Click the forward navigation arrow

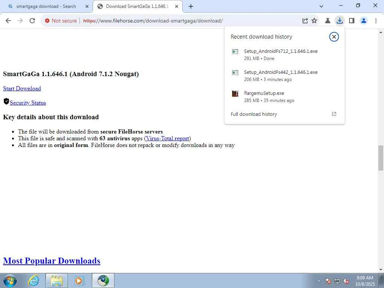coord(20,21)
